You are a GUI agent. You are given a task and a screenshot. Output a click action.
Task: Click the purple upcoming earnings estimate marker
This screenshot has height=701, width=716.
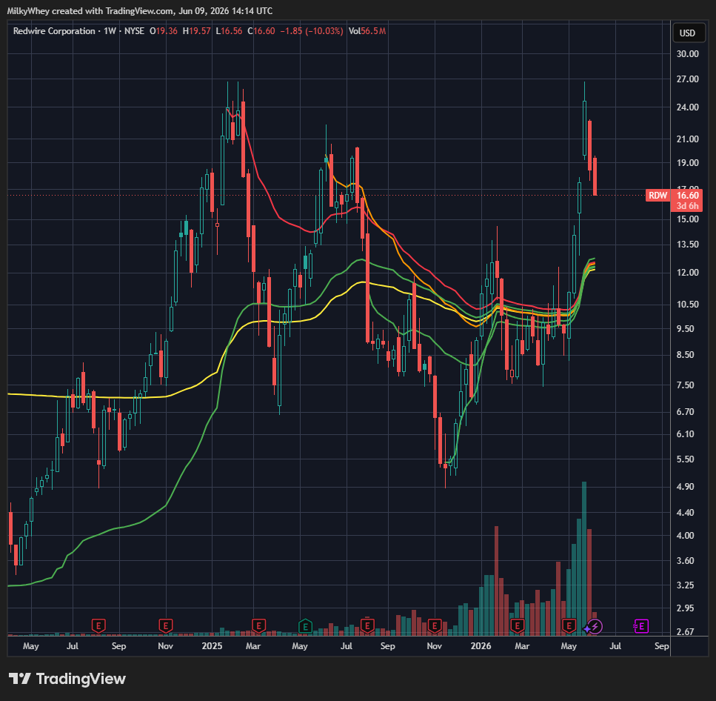tap(641, 625)
